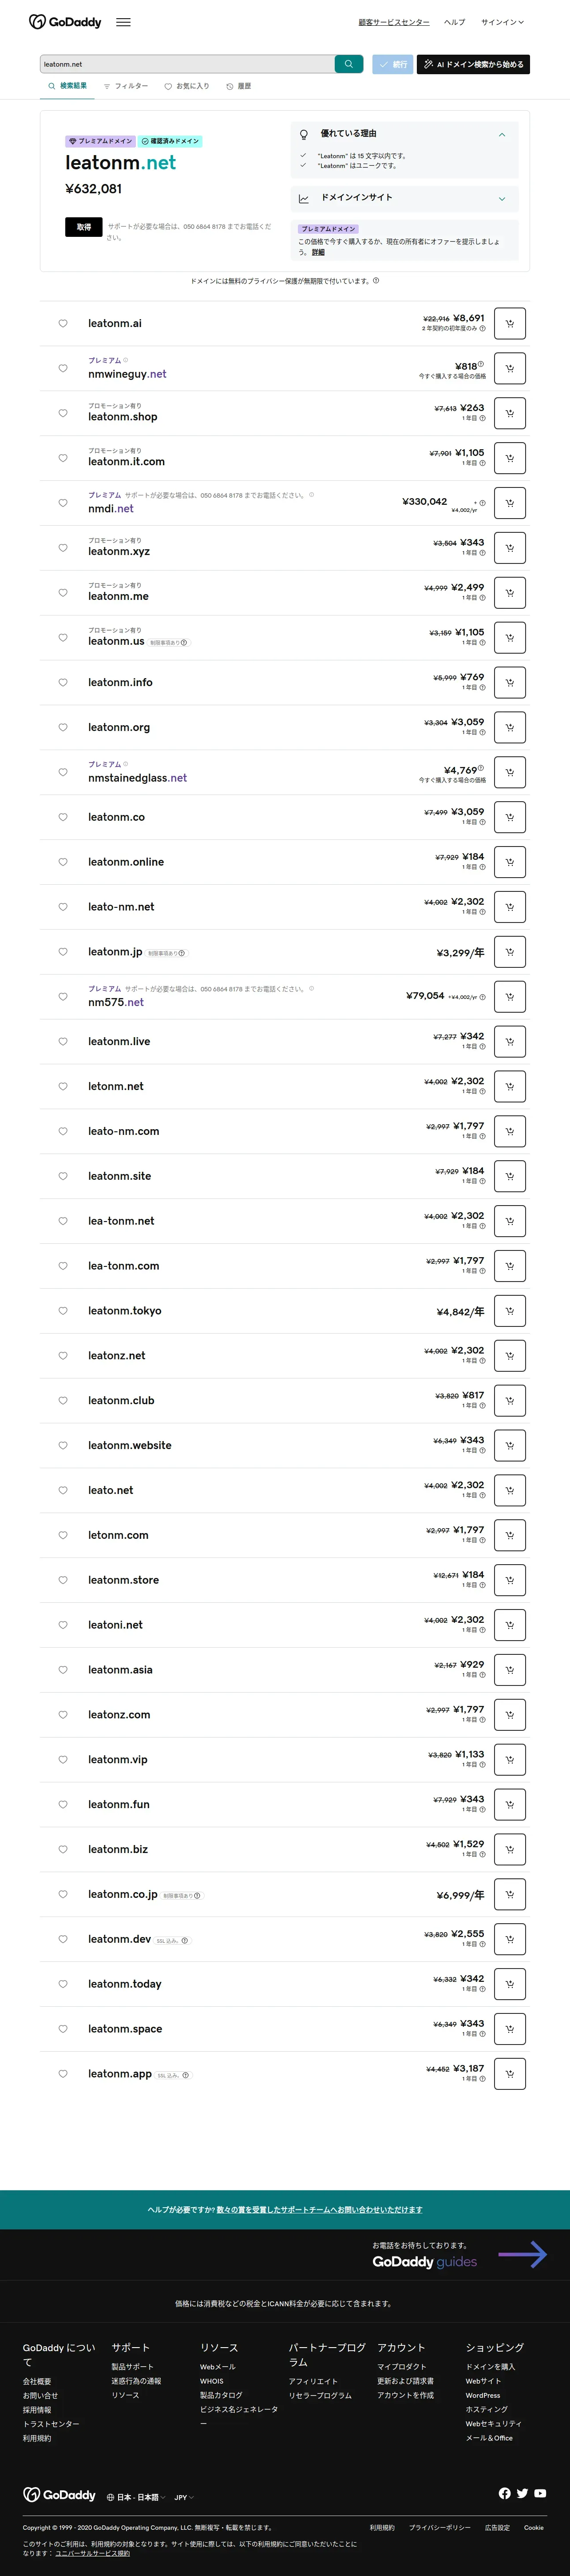
Task: Favorite leatonm.tokyo with heart icon
Action: (x=63, y=1310)
